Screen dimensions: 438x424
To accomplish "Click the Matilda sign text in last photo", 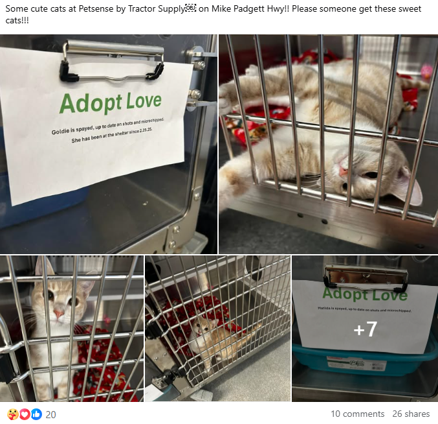I will coord(364,310).
